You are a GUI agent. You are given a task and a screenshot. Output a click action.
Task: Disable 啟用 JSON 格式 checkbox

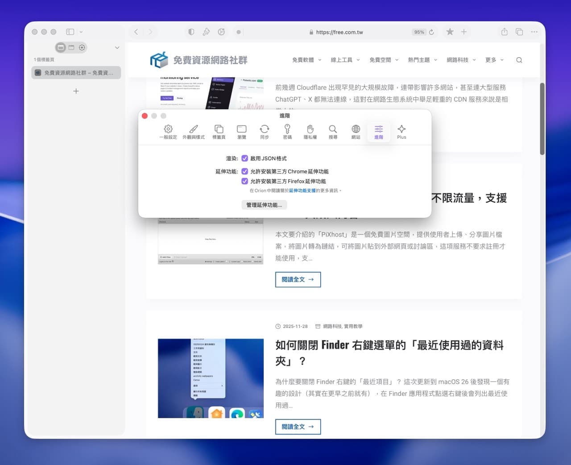click(244, 158)
